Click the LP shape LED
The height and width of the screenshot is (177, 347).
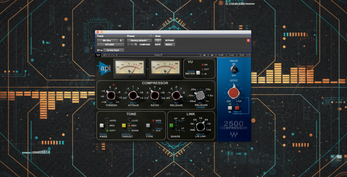tap(179, 131)
